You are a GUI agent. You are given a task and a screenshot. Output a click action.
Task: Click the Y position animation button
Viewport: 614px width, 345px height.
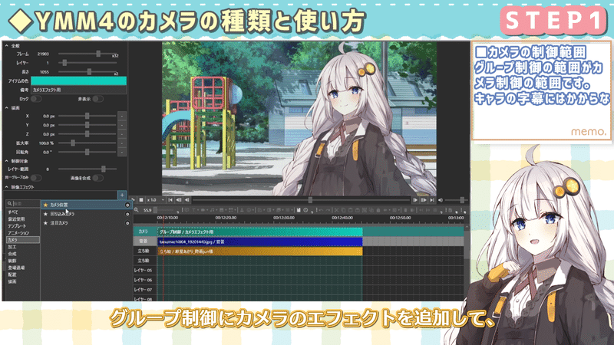point(122,125)
